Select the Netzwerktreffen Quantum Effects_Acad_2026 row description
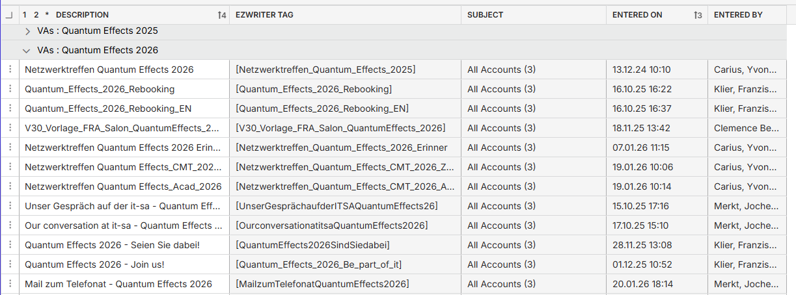The image size is (796, 295). click(123, 186)
